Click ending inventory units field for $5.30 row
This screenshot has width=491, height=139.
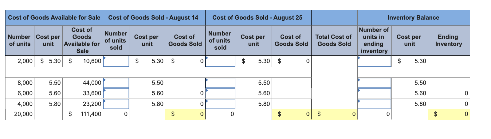click(375, 61)
